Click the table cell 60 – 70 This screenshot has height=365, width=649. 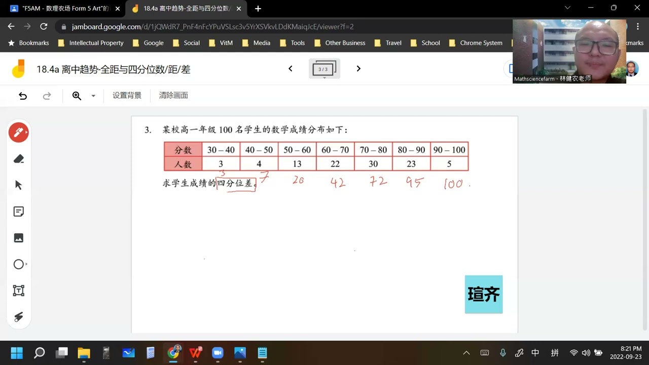335,150
